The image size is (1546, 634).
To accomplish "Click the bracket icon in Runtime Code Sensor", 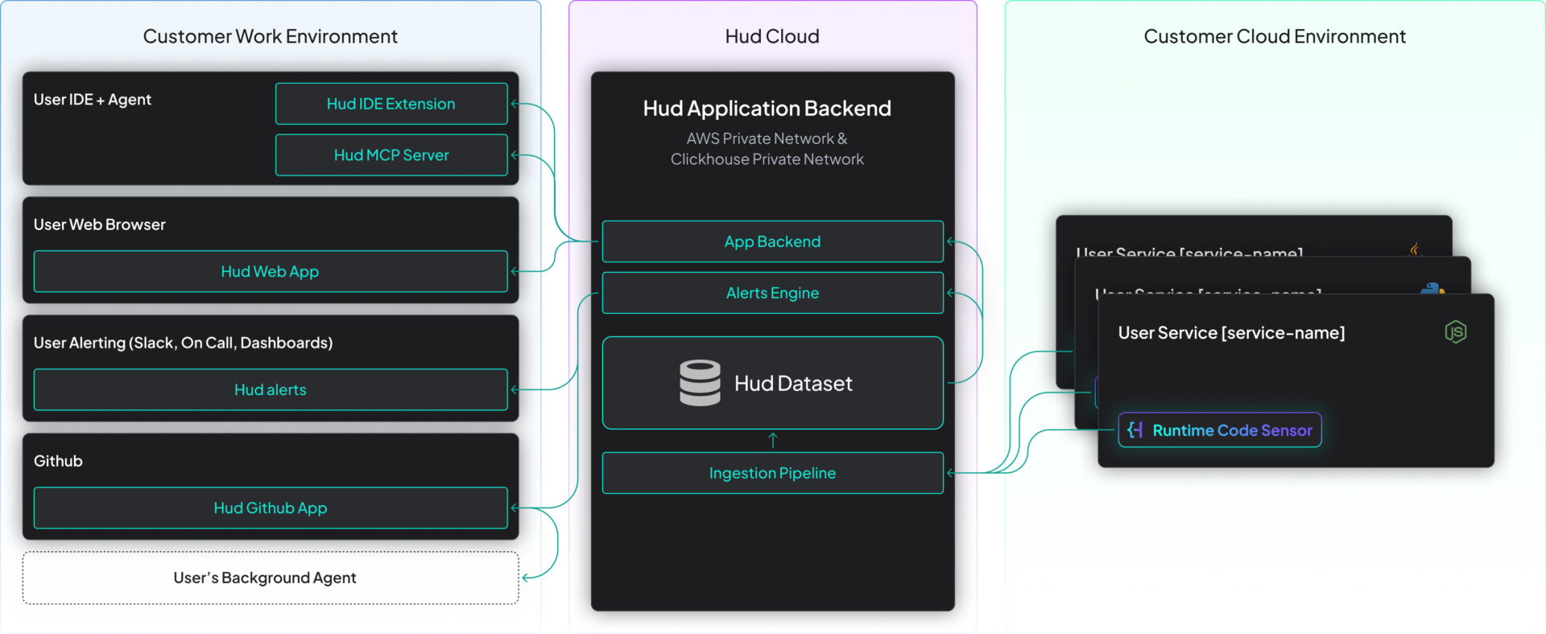I will pyautogui.click(x=1135, y=430).
